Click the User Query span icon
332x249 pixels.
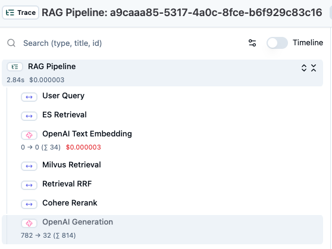pos(29,97)
